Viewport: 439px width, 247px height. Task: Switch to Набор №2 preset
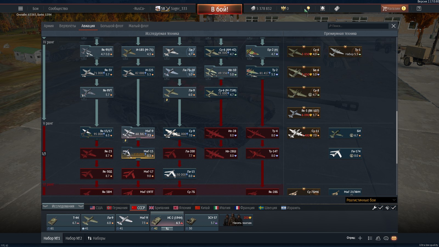pyautogui.click(x=74, y=238)
